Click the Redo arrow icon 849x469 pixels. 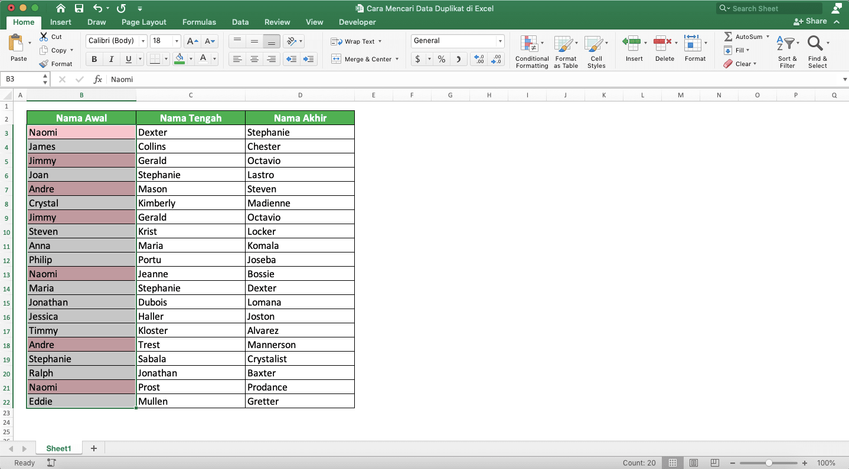(121, 8)
